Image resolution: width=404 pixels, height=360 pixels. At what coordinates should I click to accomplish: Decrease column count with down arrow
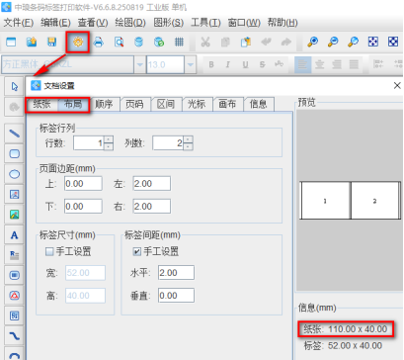click(x=188, y=146)
